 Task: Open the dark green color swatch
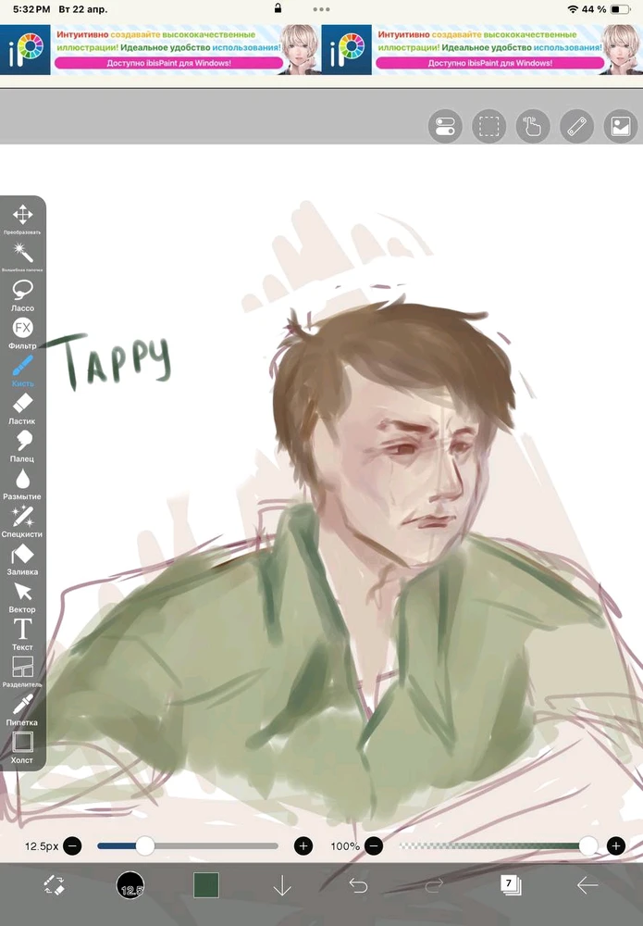pos(205,886)
